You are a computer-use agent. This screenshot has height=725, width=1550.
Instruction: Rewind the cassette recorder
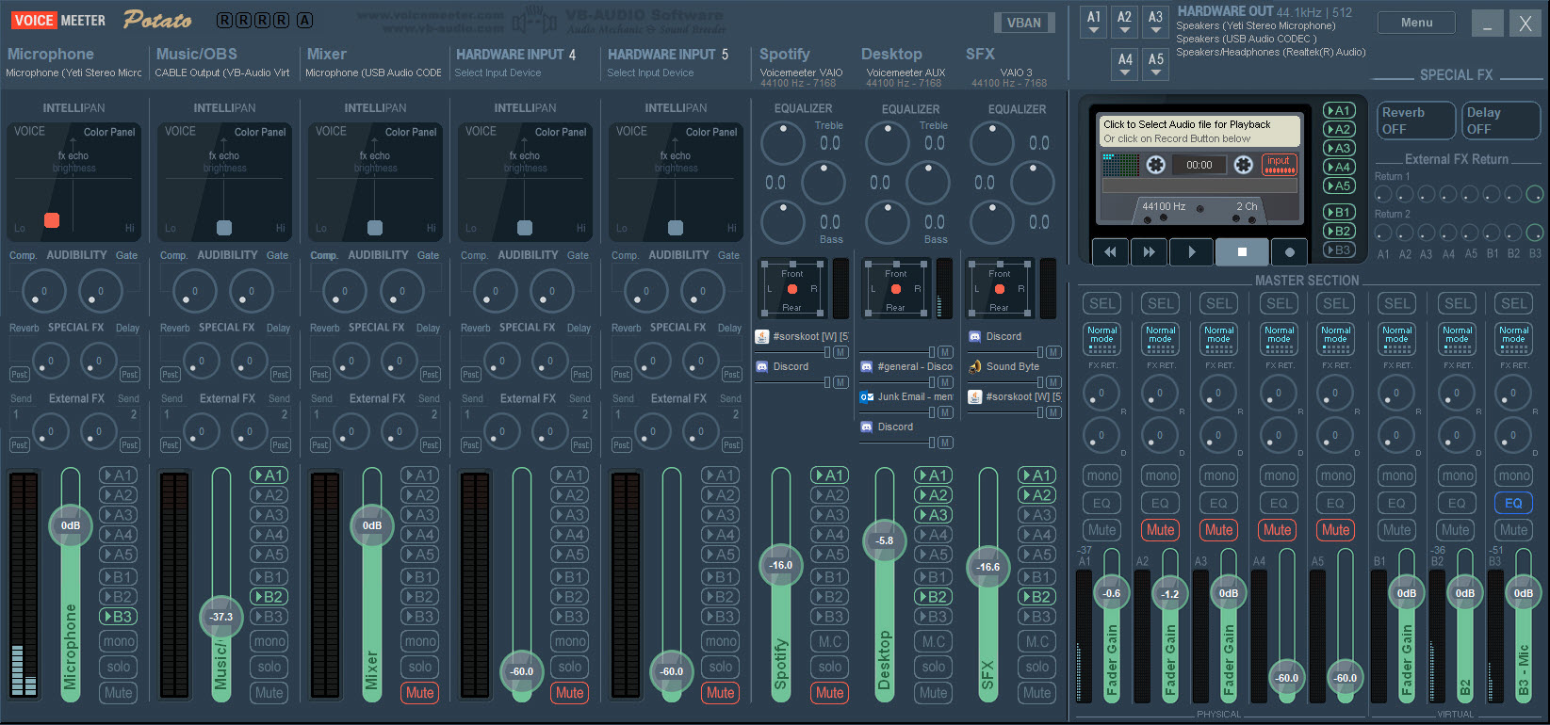[x=1110, y=251]
